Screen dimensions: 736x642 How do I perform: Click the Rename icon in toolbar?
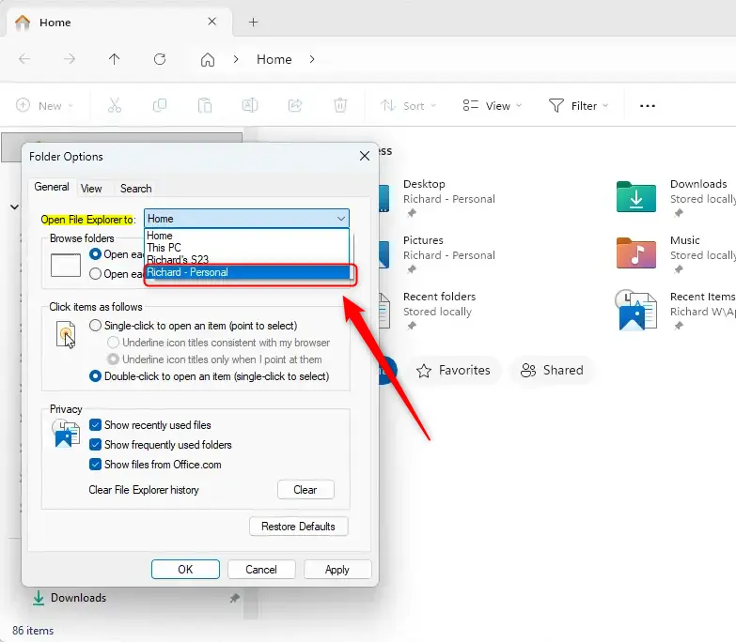click(x=250, y=105)
